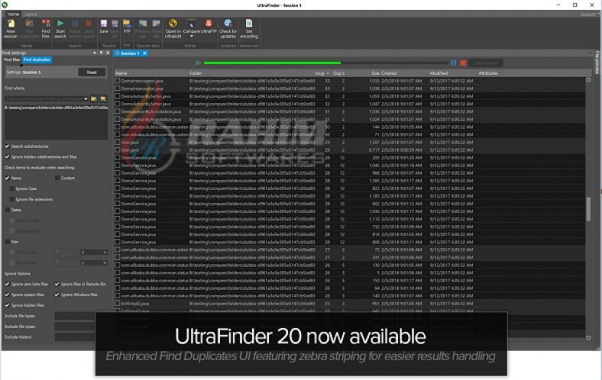Screen dimensions: 602x380
Task: Switch to the Home ribbon tab
Action: [x=14, y=14]
